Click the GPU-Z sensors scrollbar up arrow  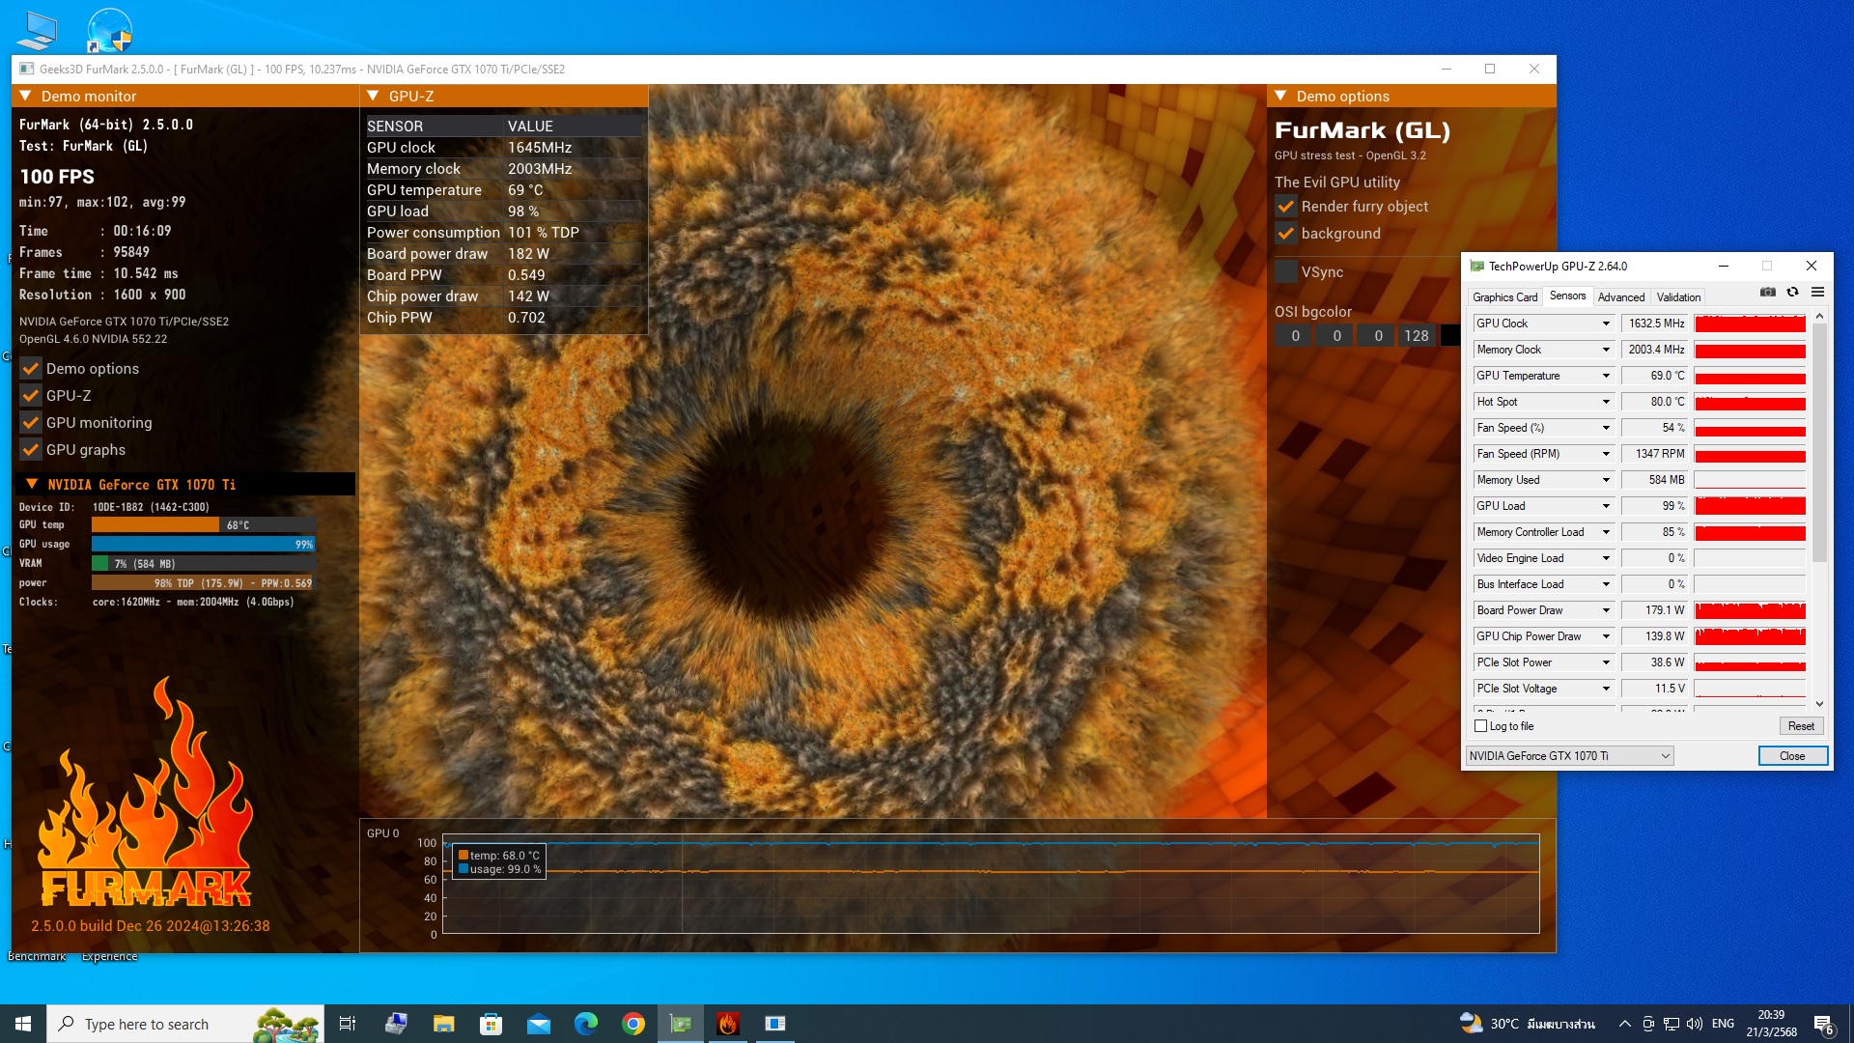[1819, 316]
